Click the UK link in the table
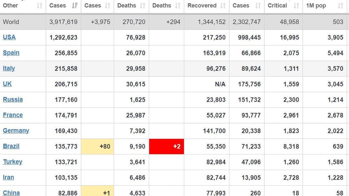The height and width of the screenshot is (196, 349). coord(7,84)
